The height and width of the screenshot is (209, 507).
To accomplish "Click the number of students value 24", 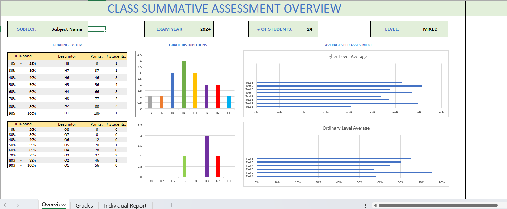I will (309, 29).
